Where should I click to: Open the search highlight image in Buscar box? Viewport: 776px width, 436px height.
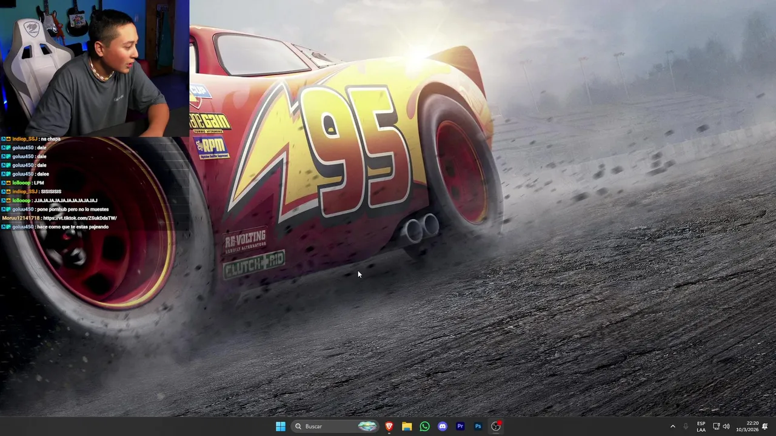(x=367, y=426)
